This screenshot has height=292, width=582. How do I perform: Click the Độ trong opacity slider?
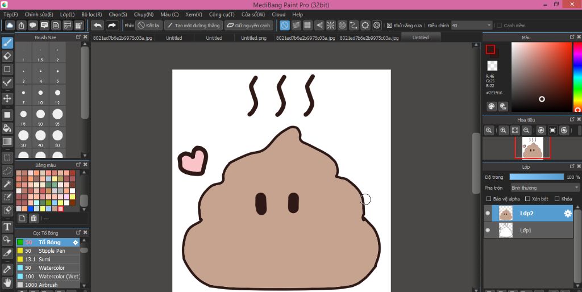537,177
